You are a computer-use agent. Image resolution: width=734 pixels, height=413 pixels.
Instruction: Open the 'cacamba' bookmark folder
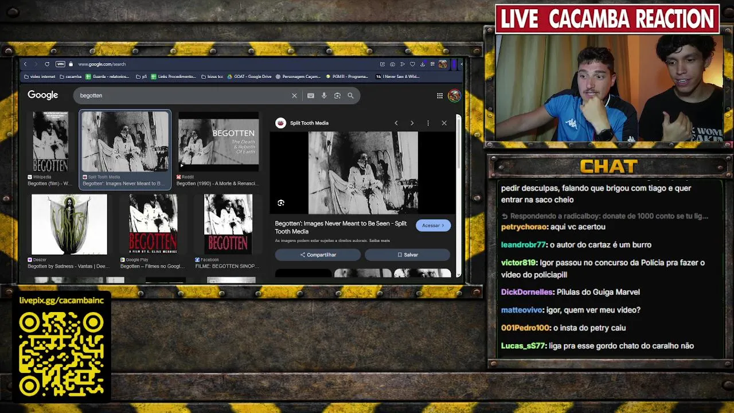point(70,76)
